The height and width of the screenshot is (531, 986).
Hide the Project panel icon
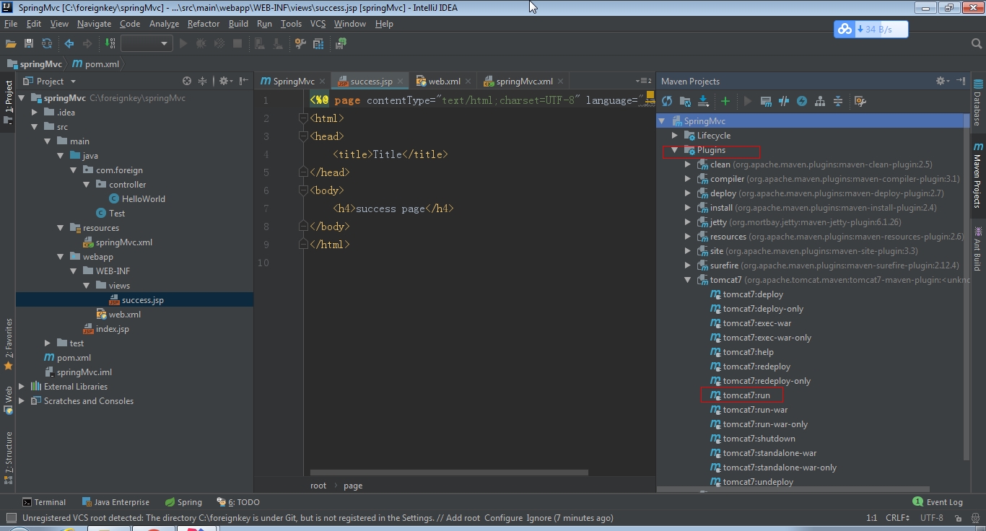pyautogui.click(x=244, y=81)
